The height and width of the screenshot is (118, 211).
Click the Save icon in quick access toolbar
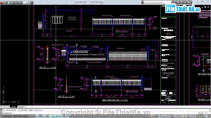16,3
